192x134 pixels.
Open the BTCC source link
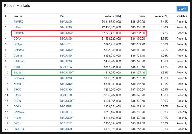point(17,89)
